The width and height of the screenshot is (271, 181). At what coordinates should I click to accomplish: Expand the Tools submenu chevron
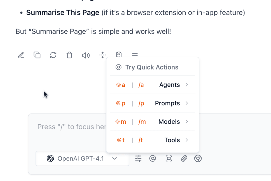(187, 140)
